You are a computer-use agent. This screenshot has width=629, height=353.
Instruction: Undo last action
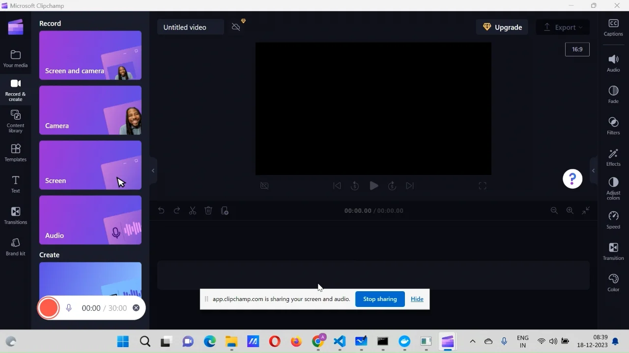click(x=161, y=210)
